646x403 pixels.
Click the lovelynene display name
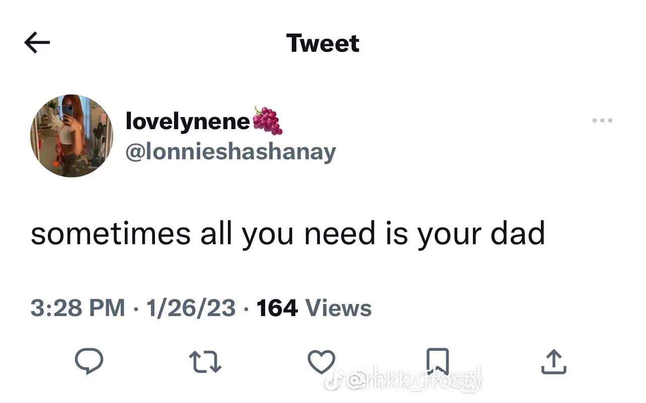(x=188, y=121)
